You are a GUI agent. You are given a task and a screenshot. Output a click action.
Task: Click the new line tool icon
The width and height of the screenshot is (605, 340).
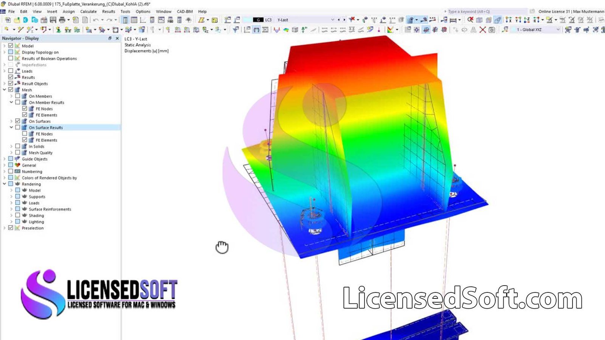point(20,29)
